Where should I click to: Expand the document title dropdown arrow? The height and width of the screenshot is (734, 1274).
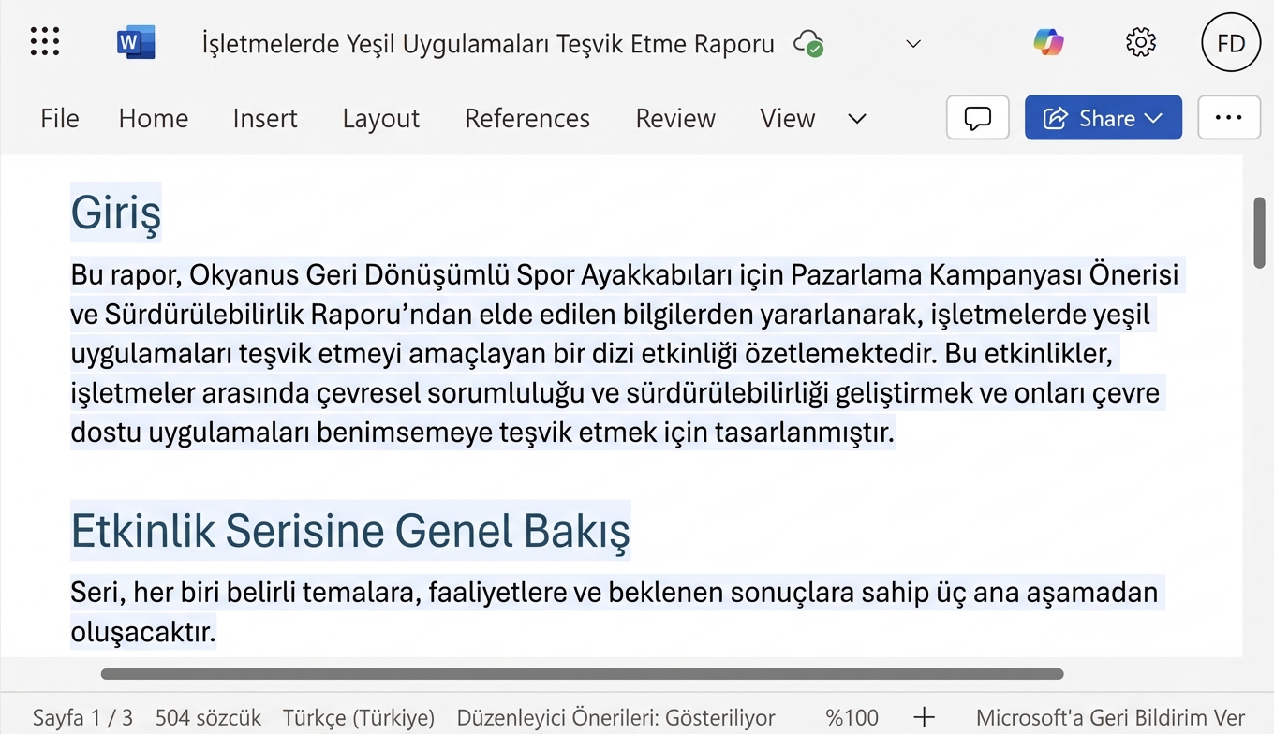[x=911, y=43]
